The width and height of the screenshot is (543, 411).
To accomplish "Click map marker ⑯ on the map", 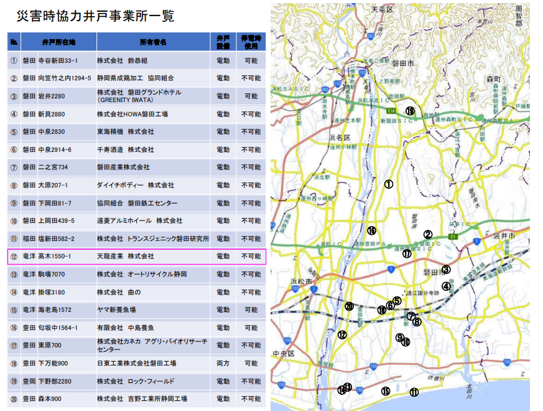I will point(371,230).
